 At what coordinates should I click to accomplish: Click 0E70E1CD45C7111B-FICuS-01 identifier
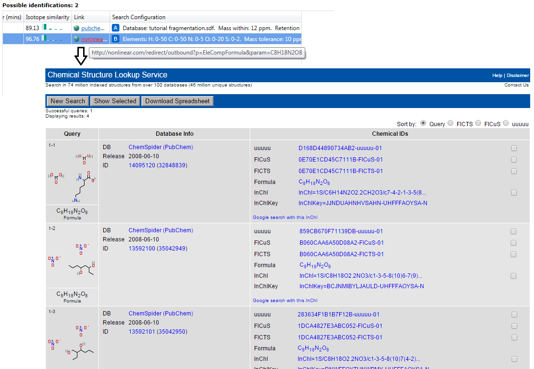341,160
